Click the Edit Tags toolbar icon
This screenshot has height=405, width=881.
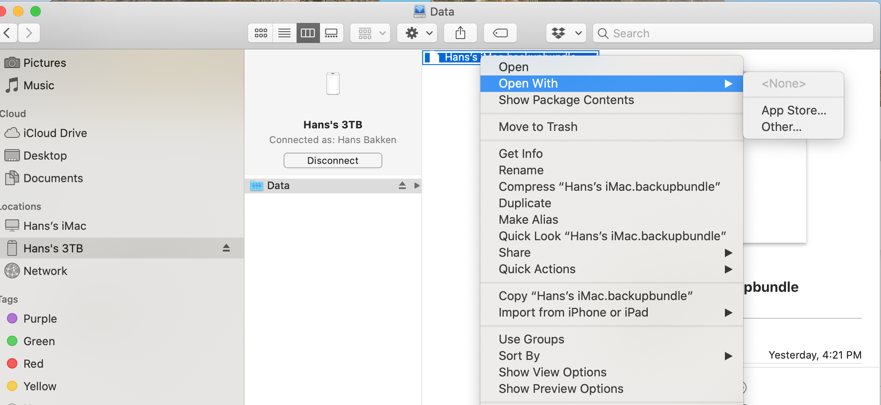[x=500, y=33]
